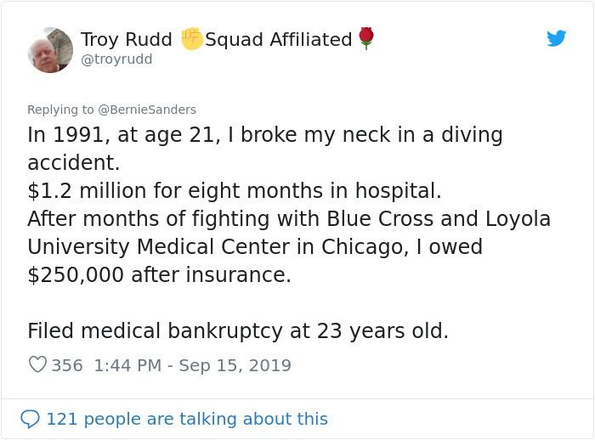Like the tweet with the heart icon

click(x=37, y=365)
